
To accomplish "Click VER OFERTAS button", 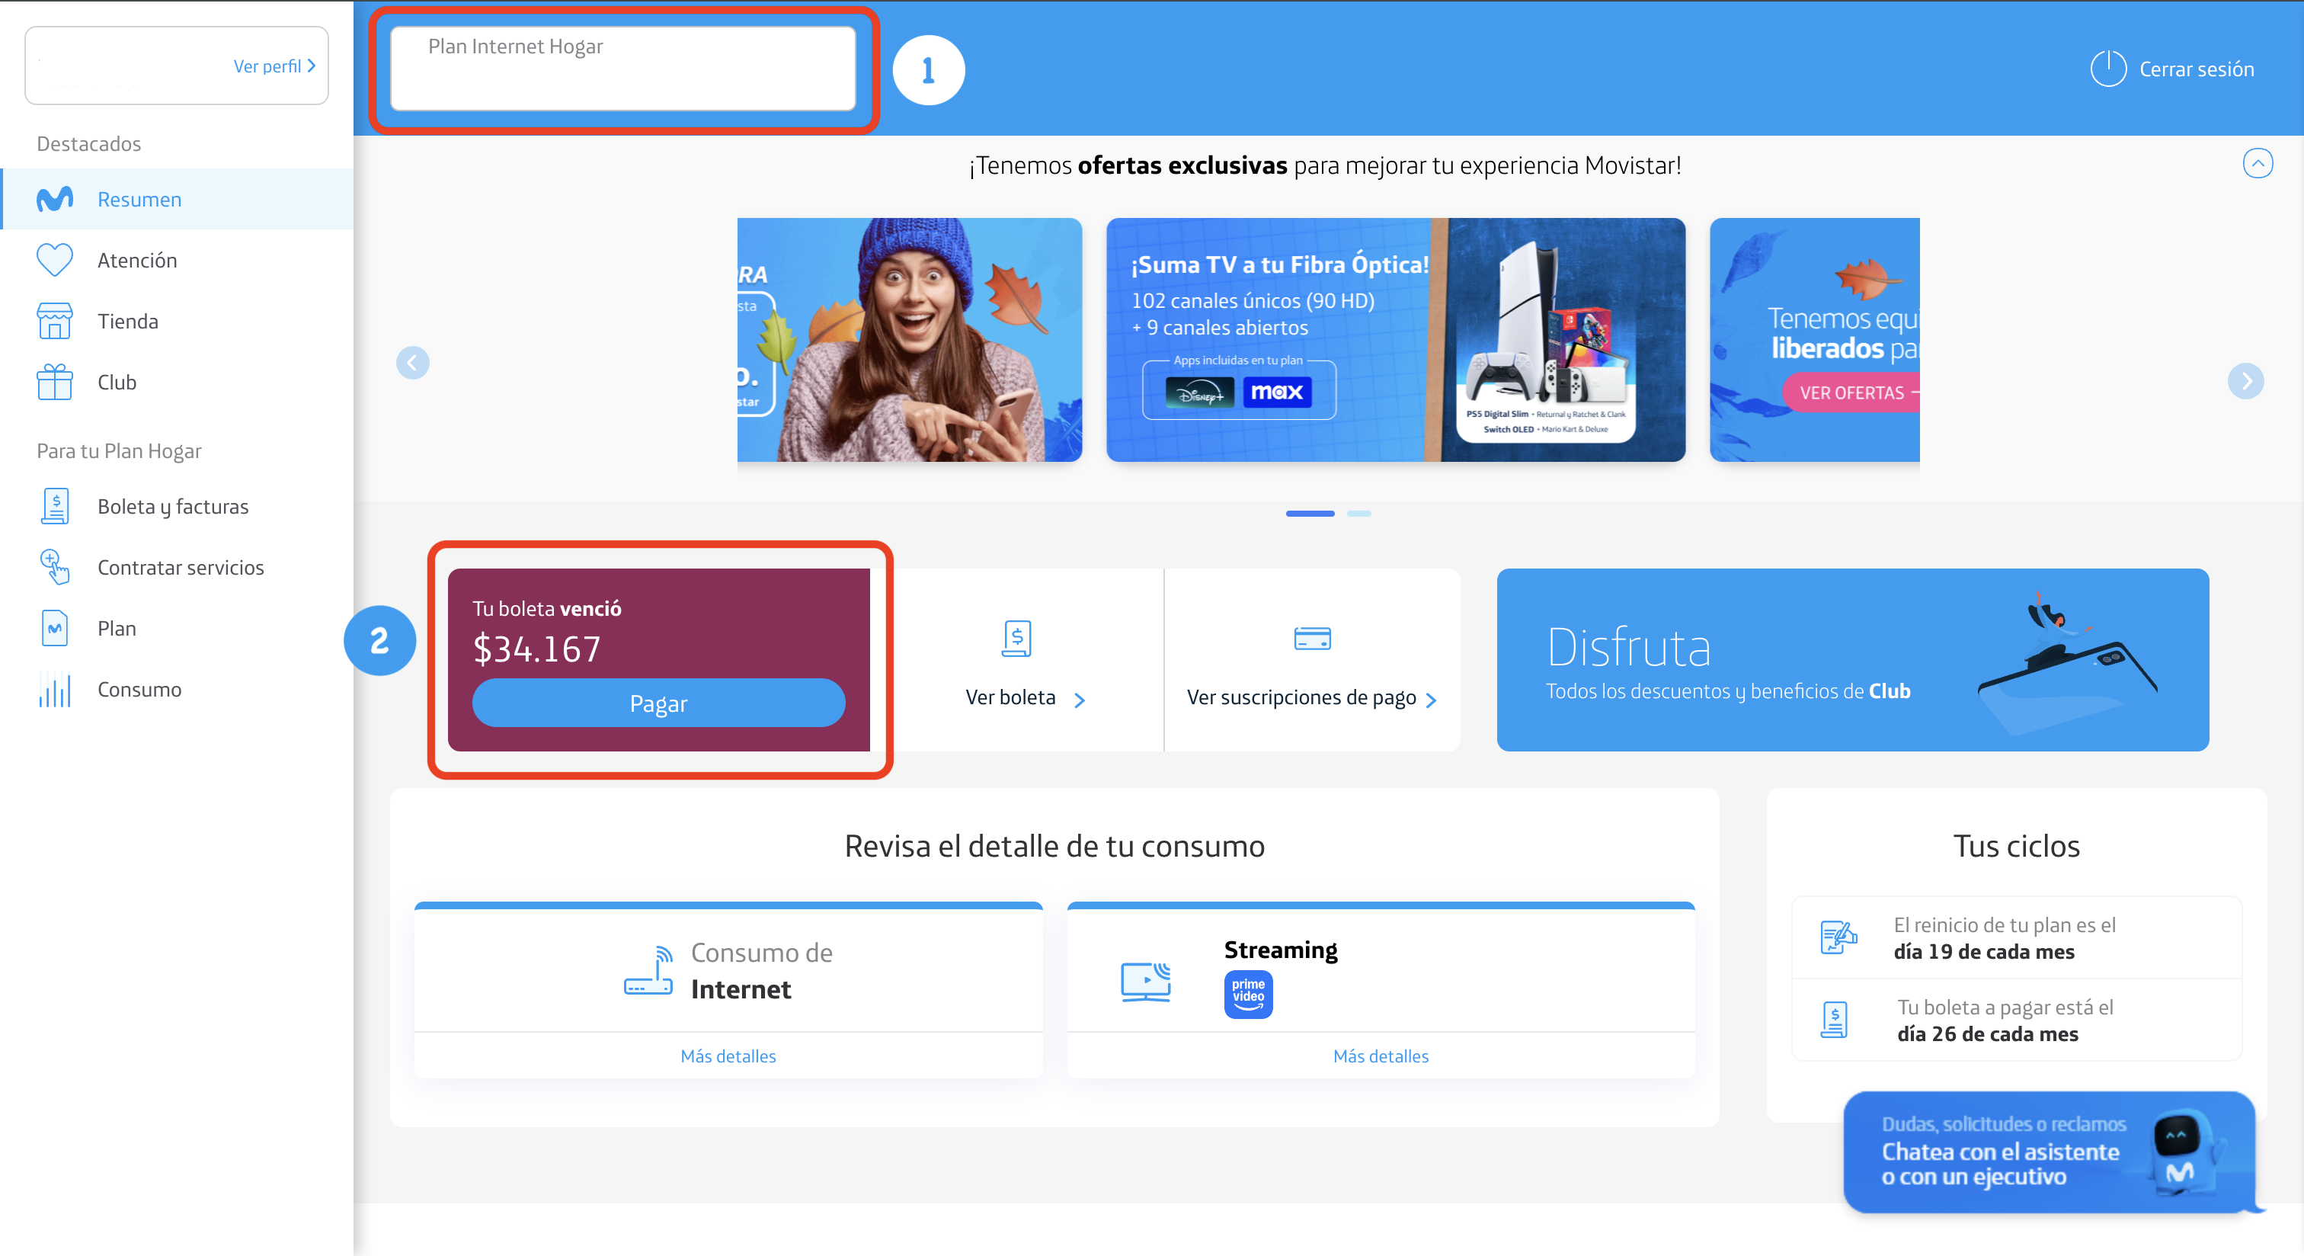I will [x=1851, y=392].
